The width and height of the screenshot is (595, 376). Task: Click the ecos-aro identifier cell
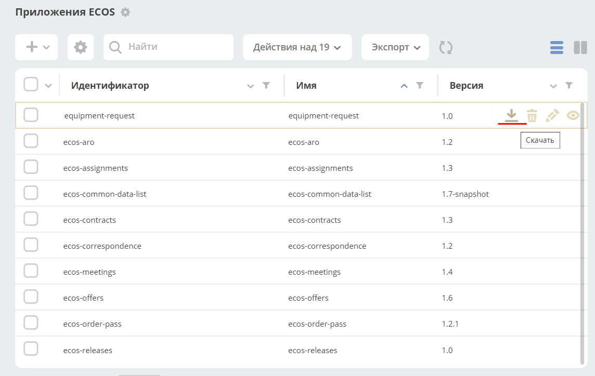click(x=79, y=142)
